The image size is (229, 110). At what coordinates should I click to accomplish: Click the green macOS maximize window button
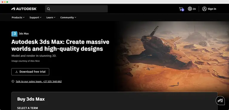7,2
